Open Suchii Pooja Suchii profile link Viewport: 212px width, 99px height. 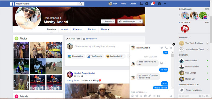(85, 73)
